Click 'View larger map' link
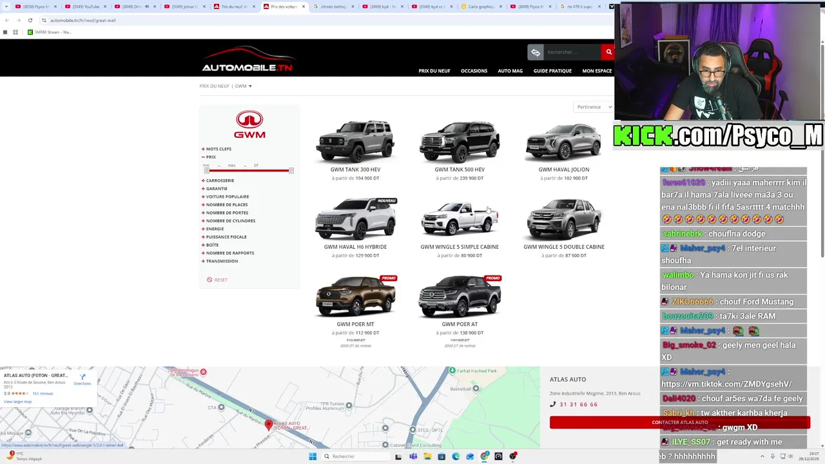Screen dimensions: 825x464 pos(17,401)
